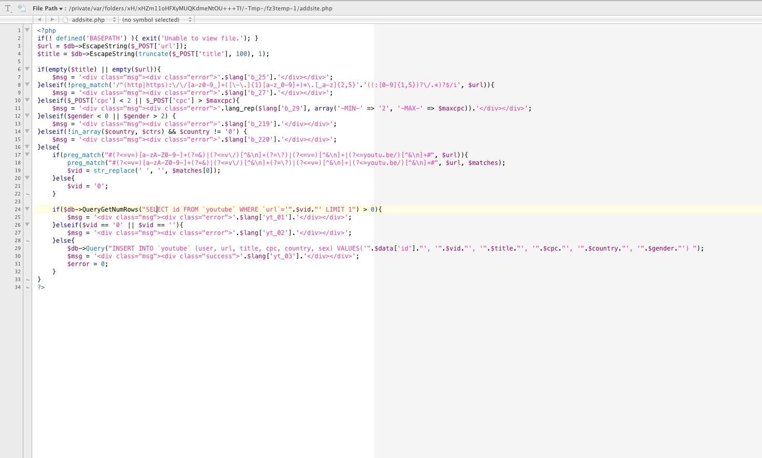The width and height of the screenshot is (762, 458).
Task: Go to the next document arrow
Action: point(52,20)
